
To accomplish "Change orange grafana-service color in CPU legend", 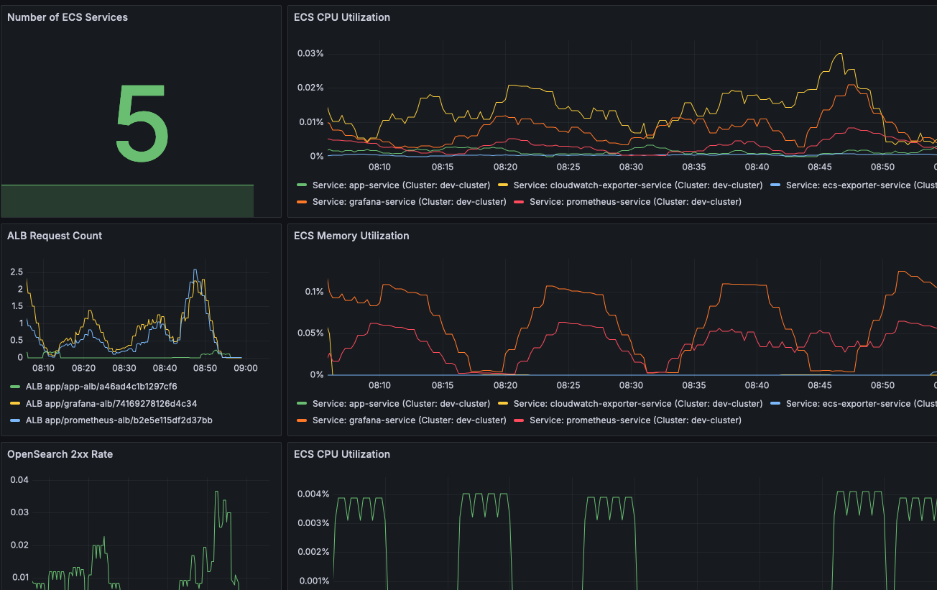I will tap(302, 201).
